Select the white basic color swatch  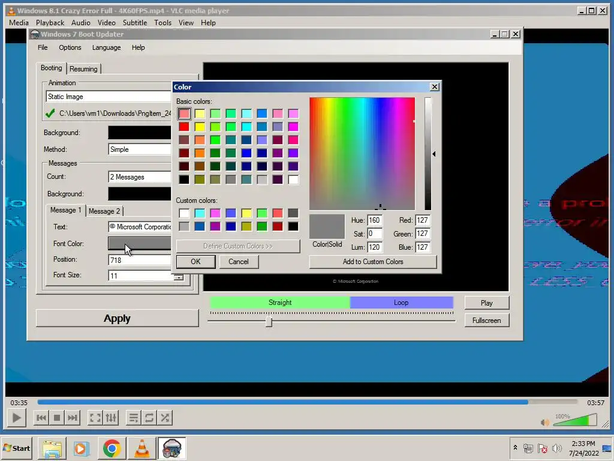(293, 179)
